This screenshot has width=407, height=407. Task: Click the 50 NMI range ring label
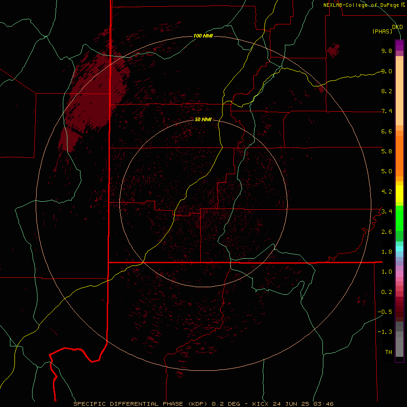[203, 119]
